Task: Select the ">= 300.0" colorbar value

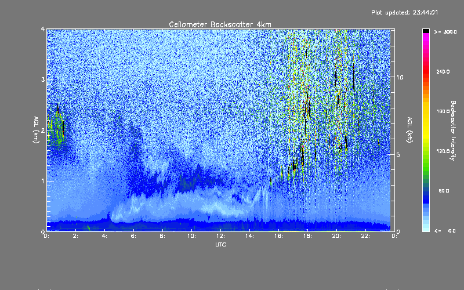Action: 445,32
